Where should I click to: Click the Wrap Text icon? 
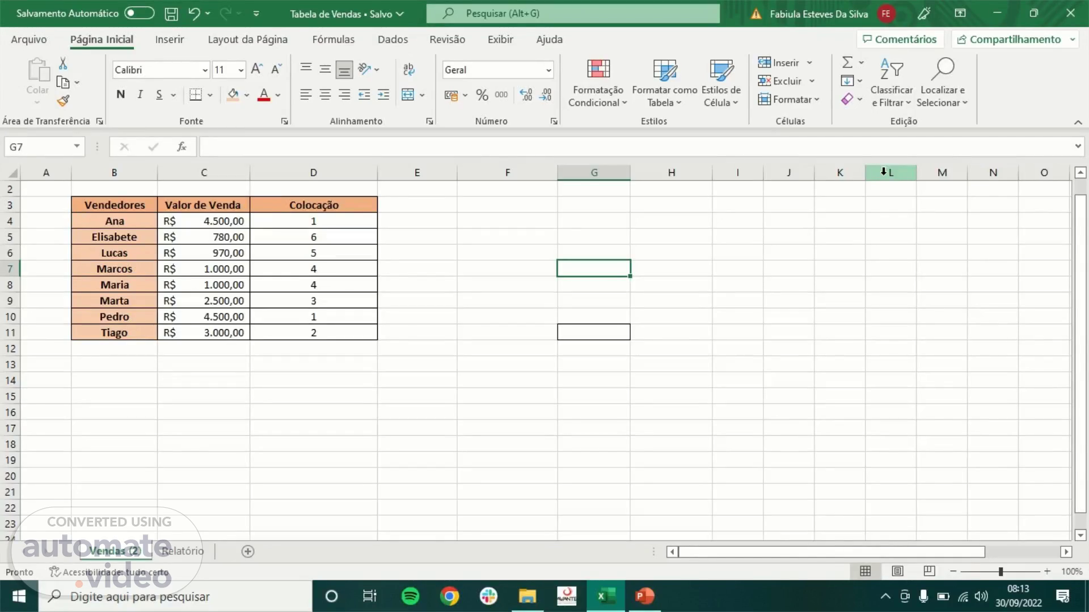(x=408, y=69)
